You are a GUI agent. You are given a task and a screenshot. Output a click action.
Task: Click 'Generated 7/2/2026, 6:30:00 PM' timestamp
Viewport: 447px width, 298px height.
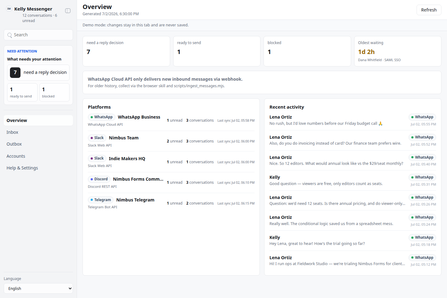coord(111,14)
